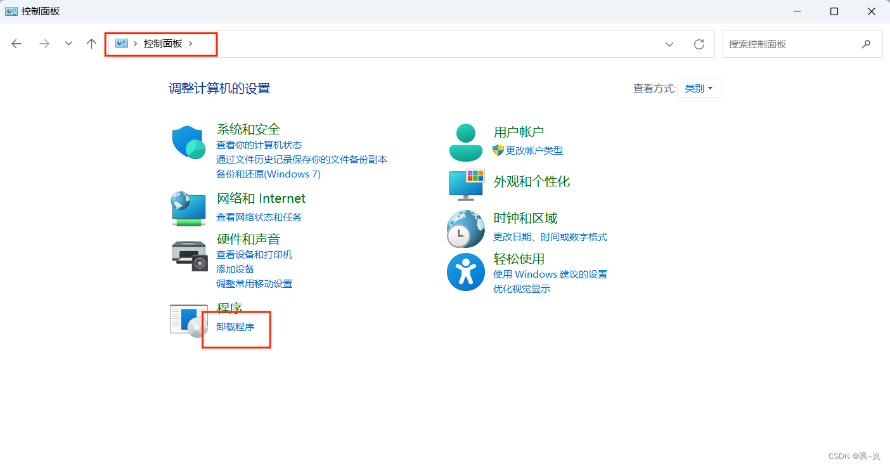Open 查看网络状态和任务 link
Screen dimensions: 890x466
tap(259, 217)
